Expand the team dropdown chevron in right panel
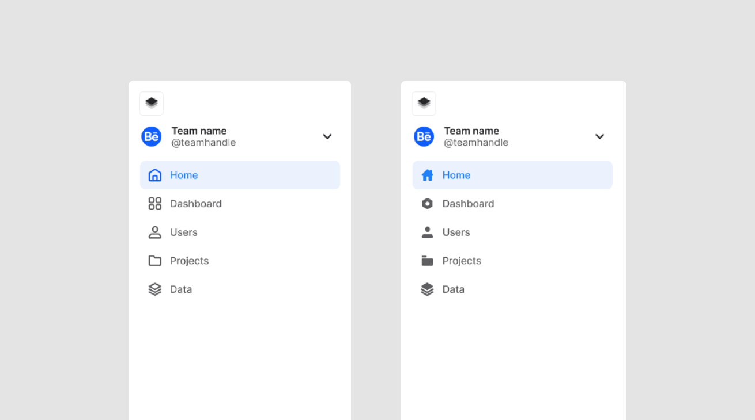Viewport: 755px width, 420px height. coord(600,136)
